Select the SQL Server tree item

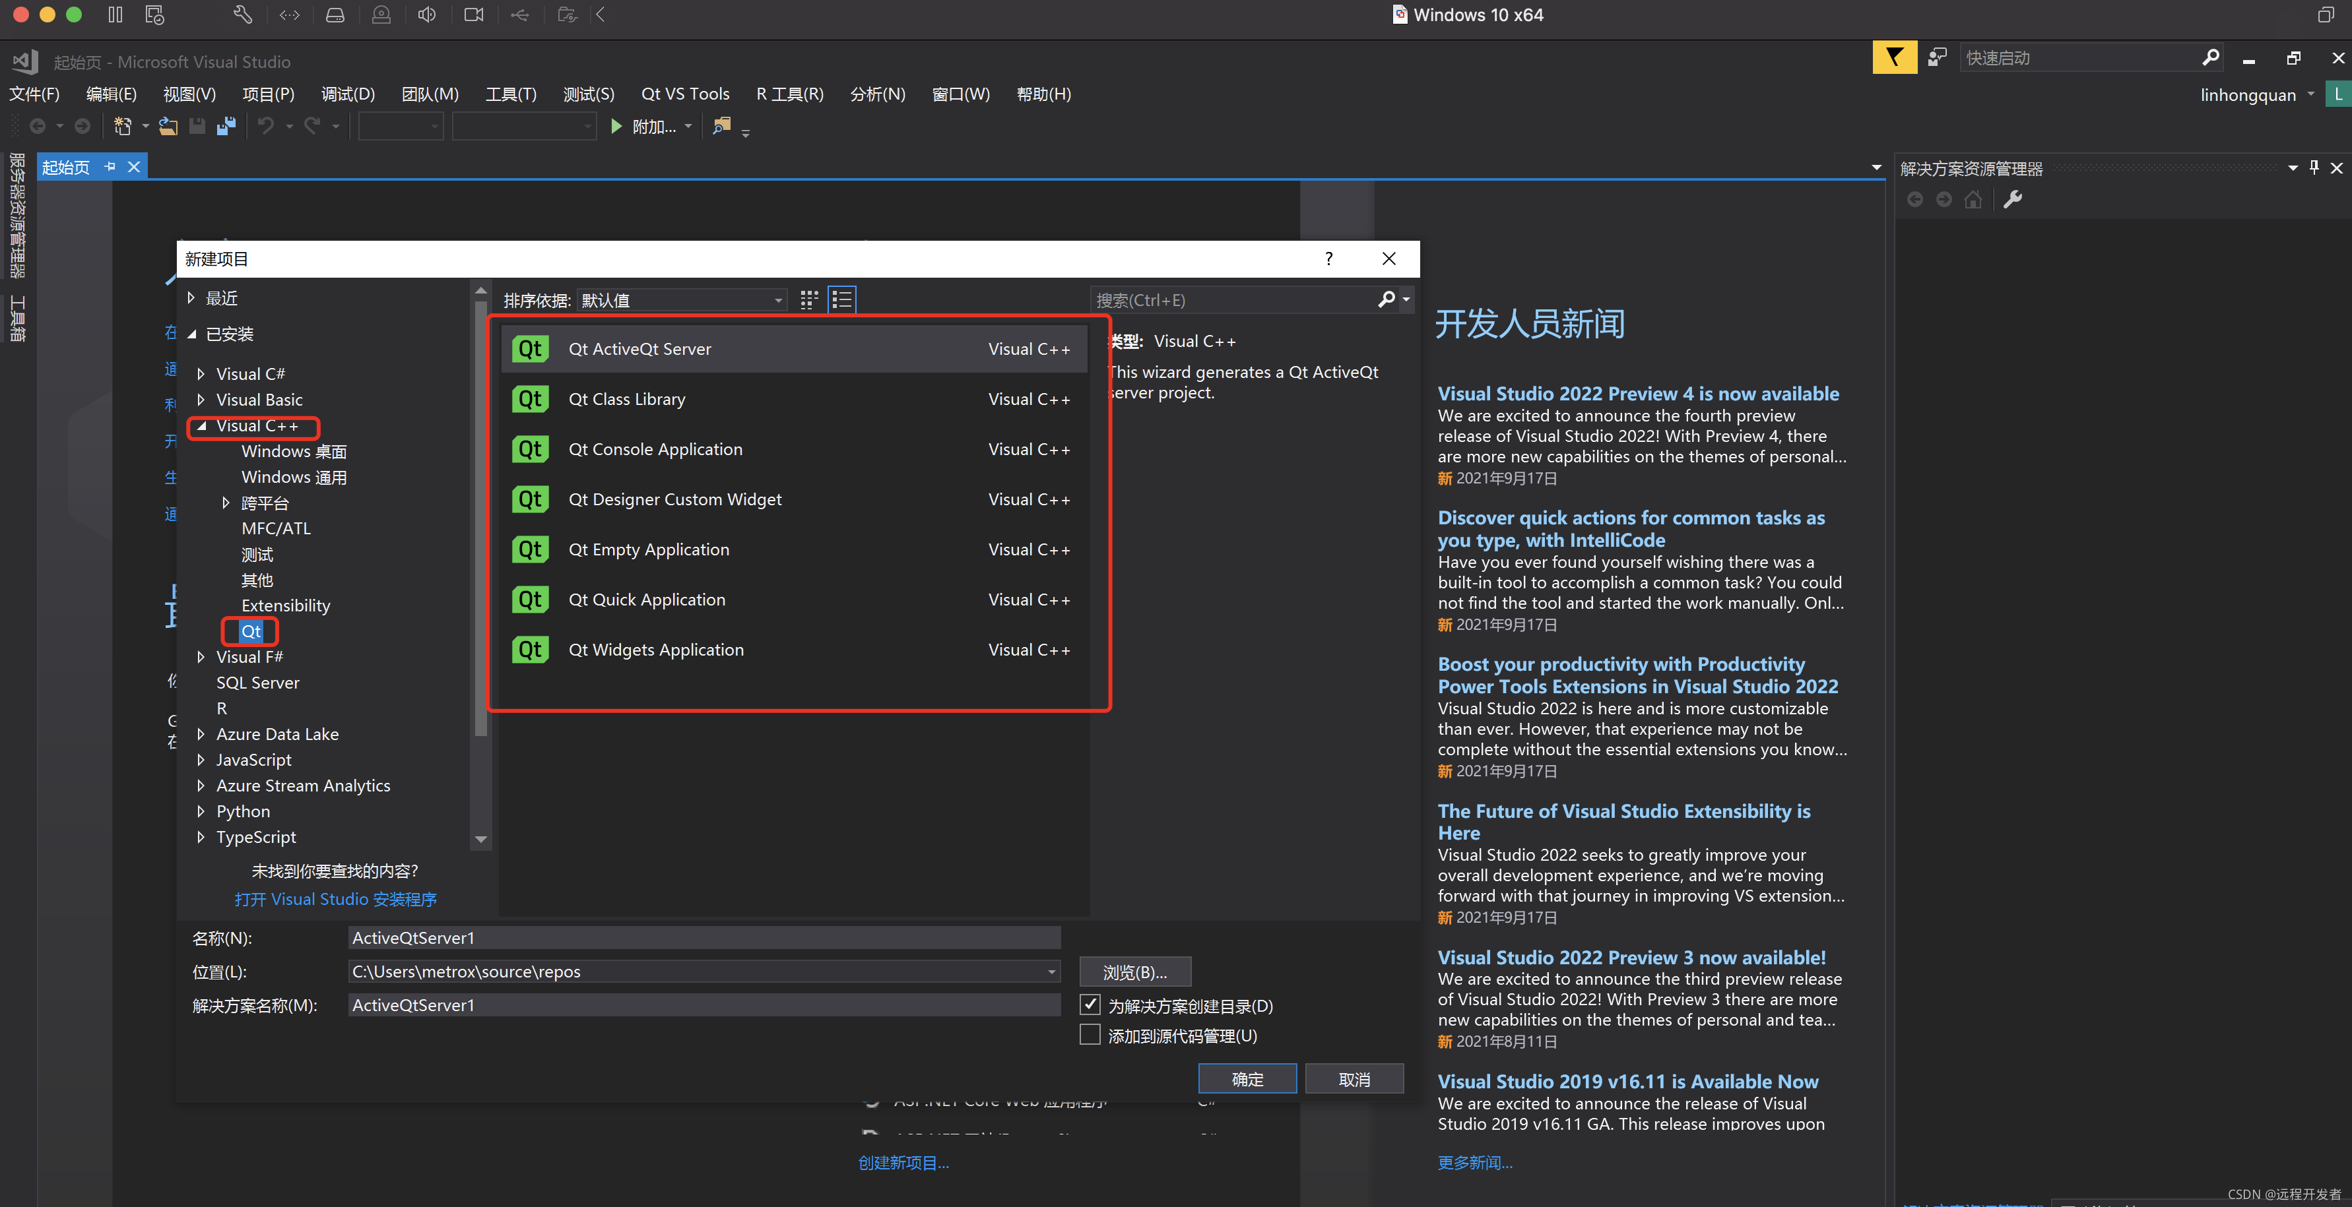(x=257, y=681)
